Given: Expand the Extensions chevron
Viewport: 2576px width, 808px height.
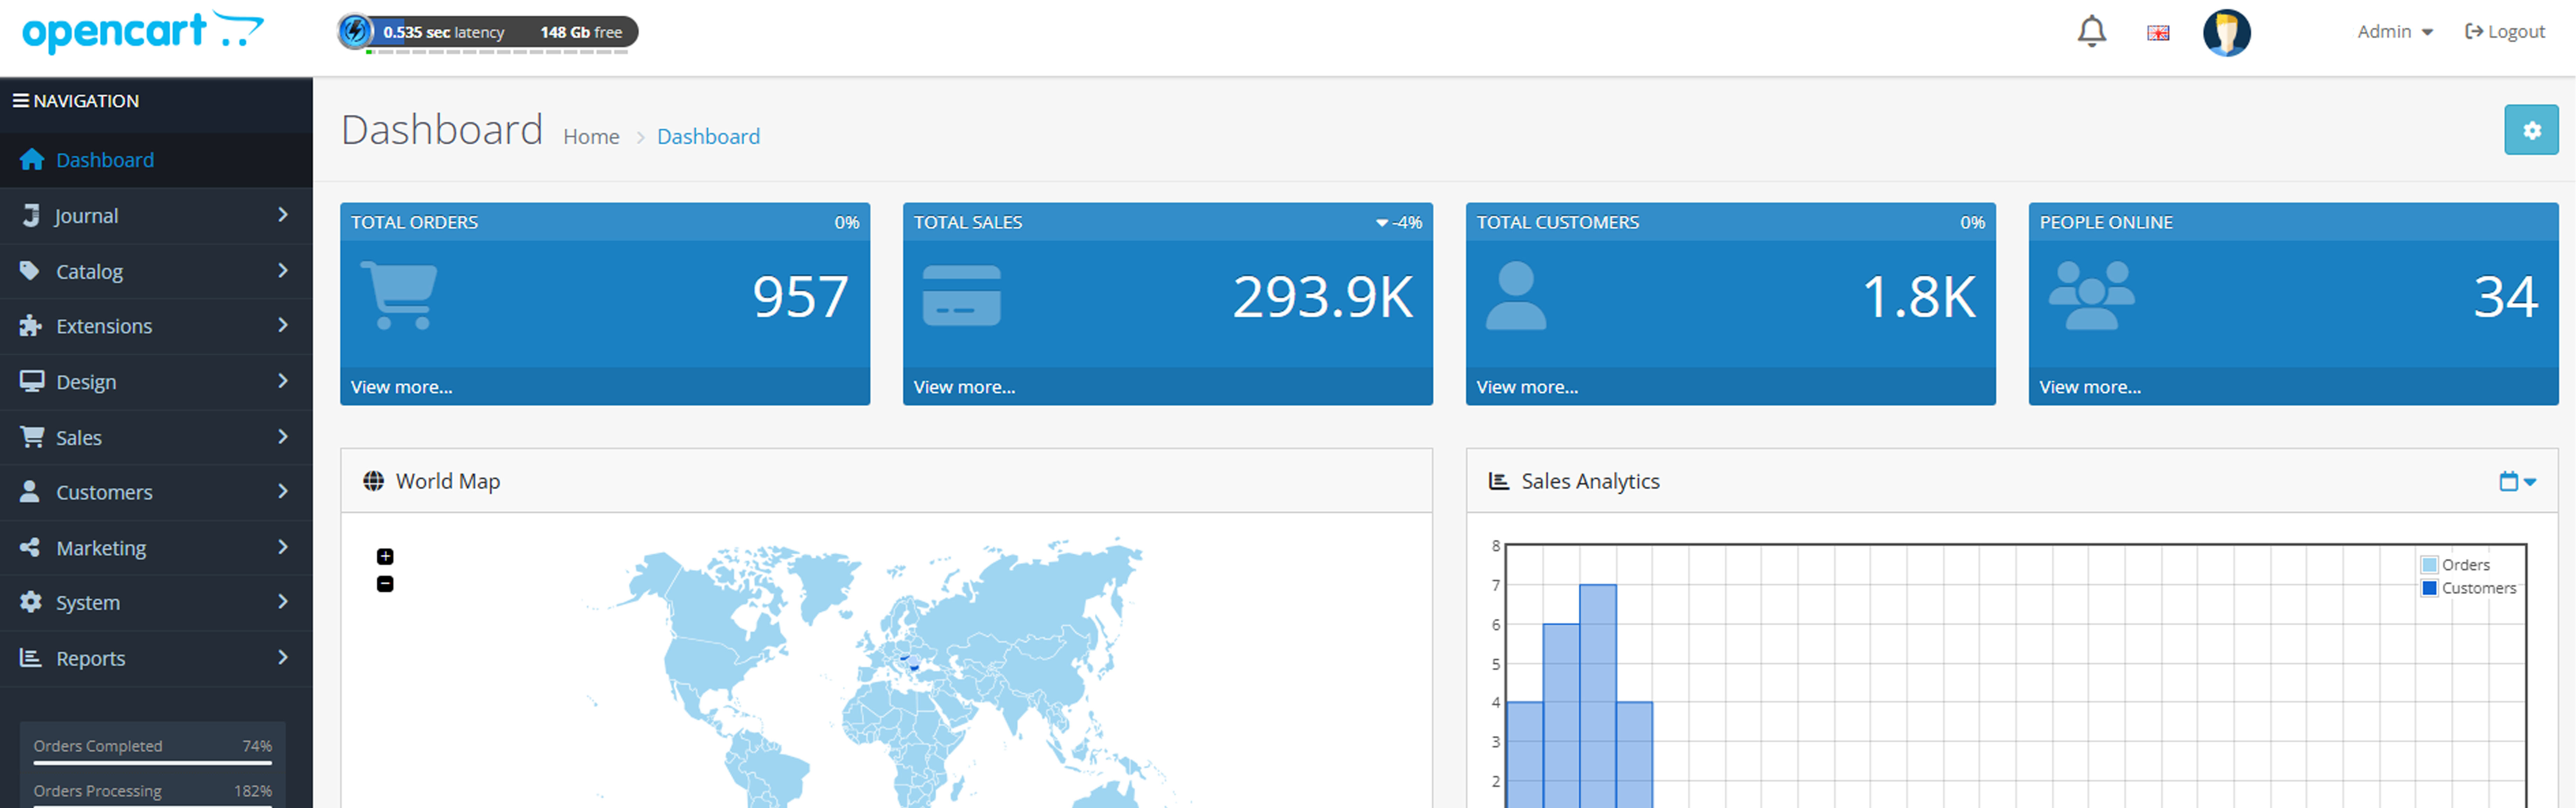Looking at the screenshot, I should [283, 325].
